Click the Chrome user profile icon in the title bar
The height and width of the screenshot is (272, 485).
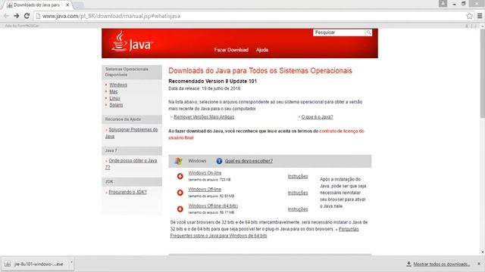click(x=443, y=3)
